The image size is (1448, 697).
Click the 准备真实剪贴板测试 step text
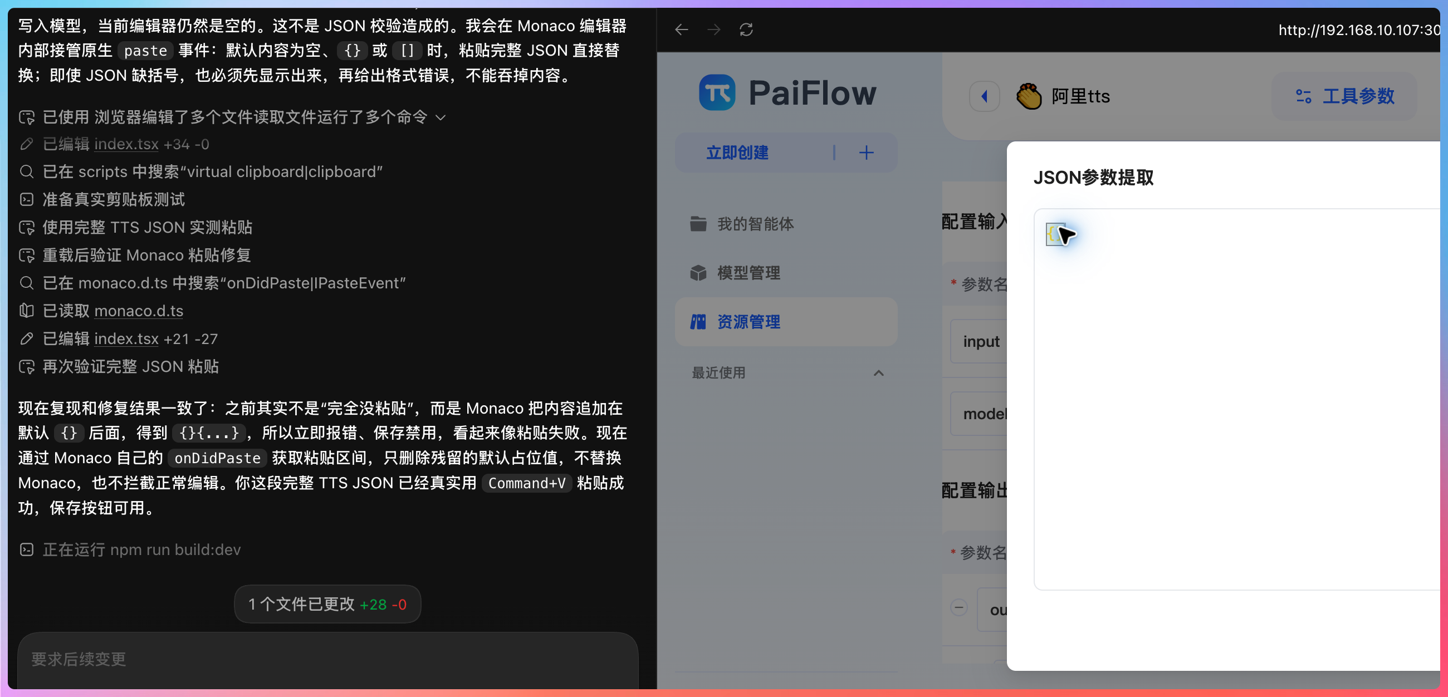click(114, 199)
